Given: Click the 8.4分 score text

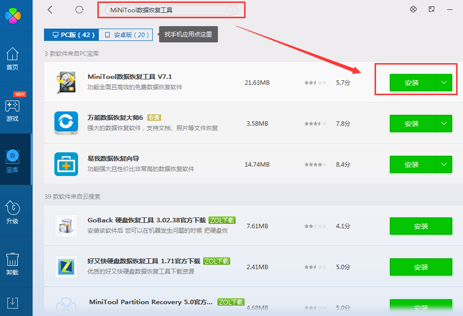Looking at the screenshot, I should coord(343,165).
